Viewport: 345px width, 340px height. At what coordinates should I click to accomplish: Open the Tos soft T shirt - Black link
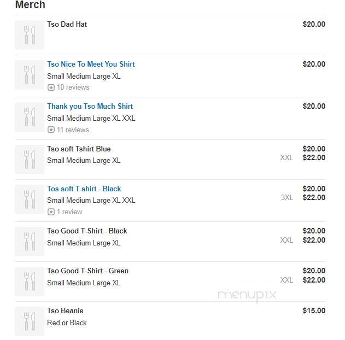(x=84, y=189)
